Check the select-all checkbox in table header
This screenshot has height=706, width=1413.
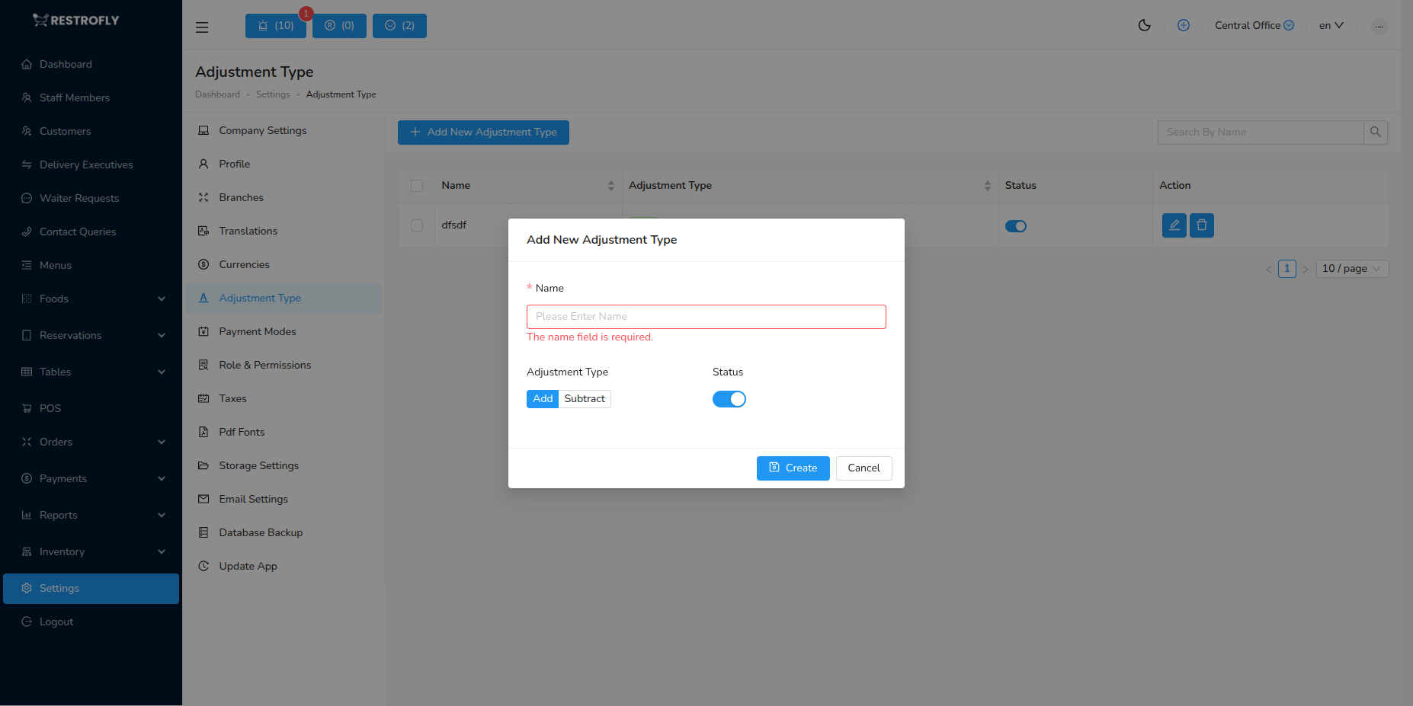coord(417,185)
